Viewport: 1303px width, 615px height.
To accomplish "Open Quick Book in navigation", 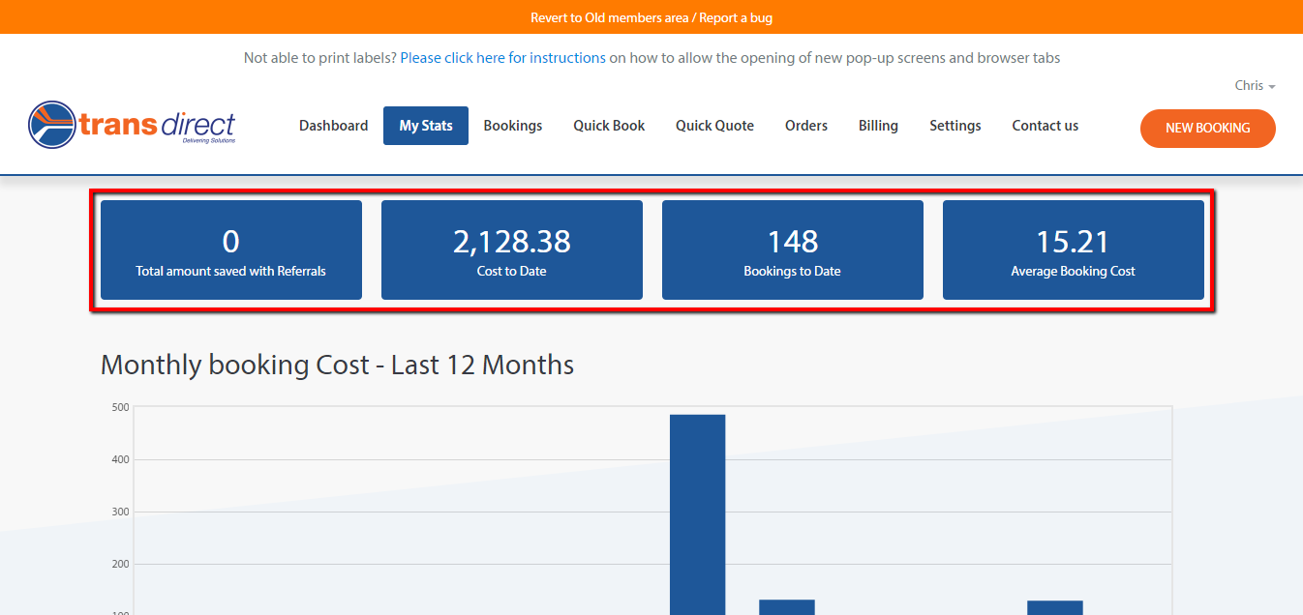I will 609,126.
